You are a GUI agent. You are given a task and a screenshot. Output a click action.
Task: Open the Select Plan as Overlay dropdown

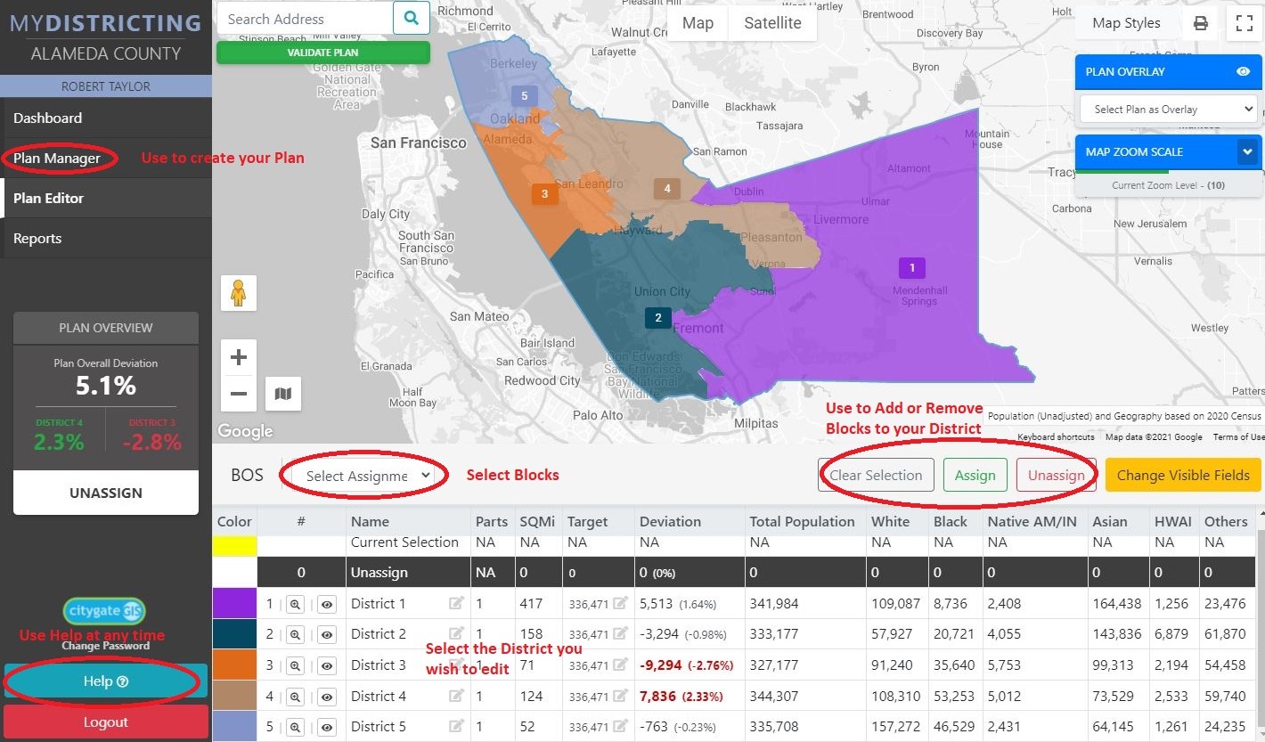coord(1167,108)
